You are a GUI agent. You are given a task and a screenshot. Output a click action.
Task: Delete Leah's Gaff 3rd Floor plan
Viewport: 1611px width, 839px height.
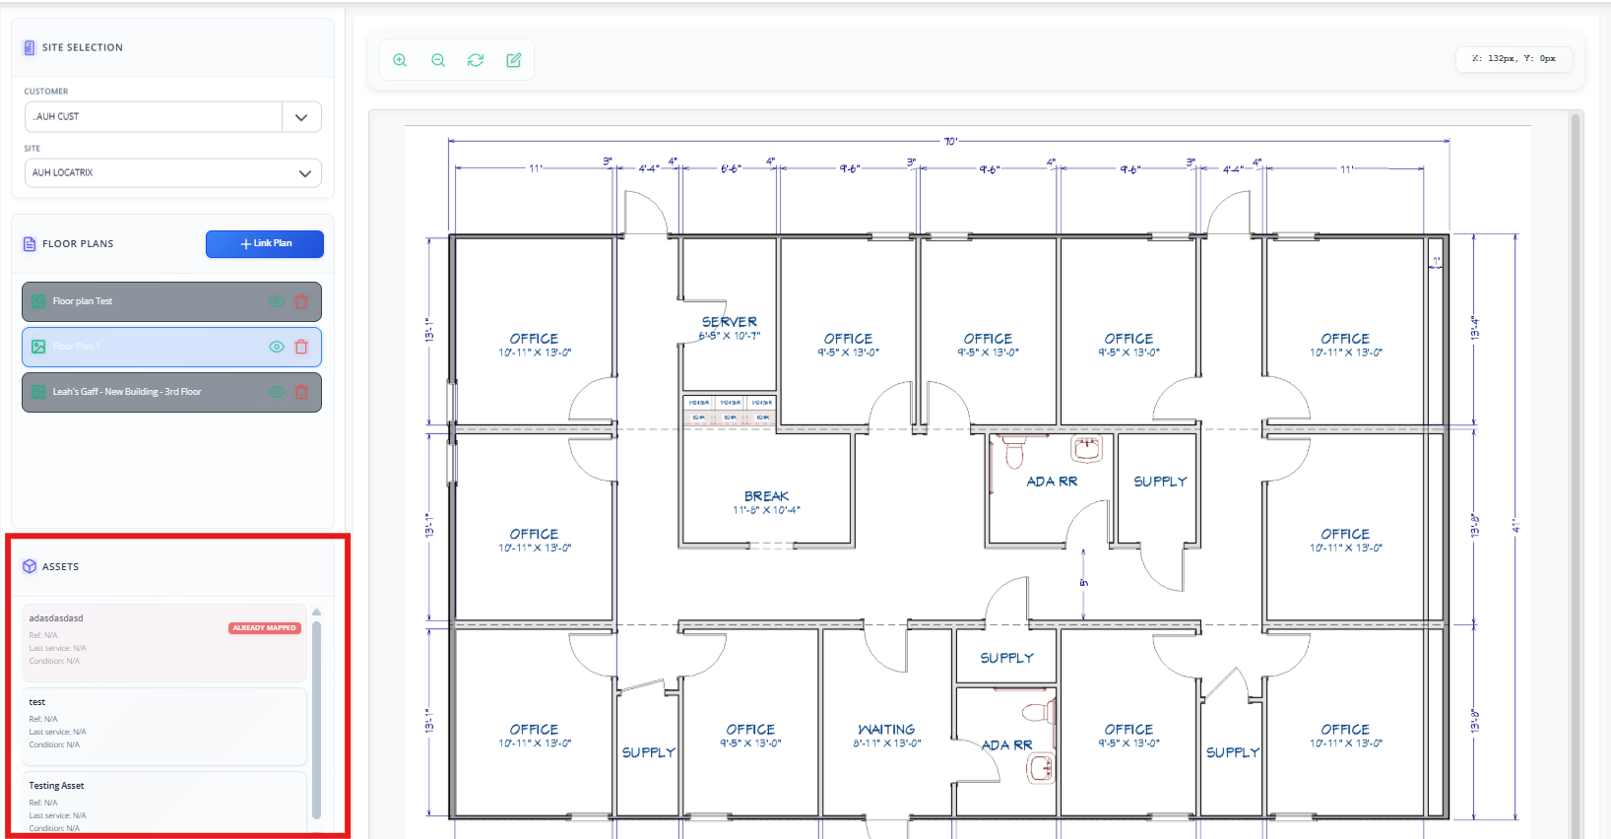pyautogui.click(x=301, y=392)
